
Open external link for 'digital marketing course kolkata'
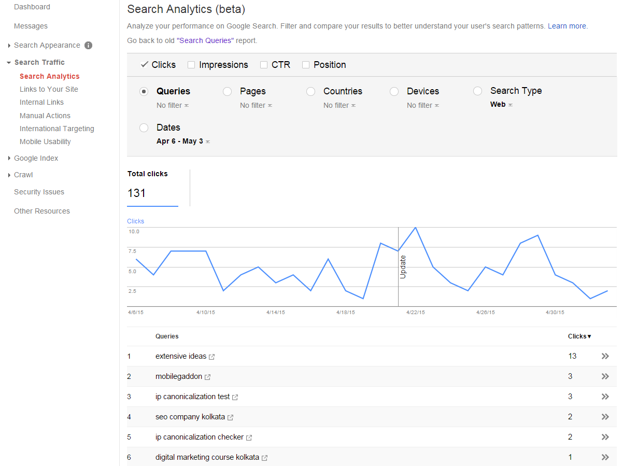[x=264, y=458]
